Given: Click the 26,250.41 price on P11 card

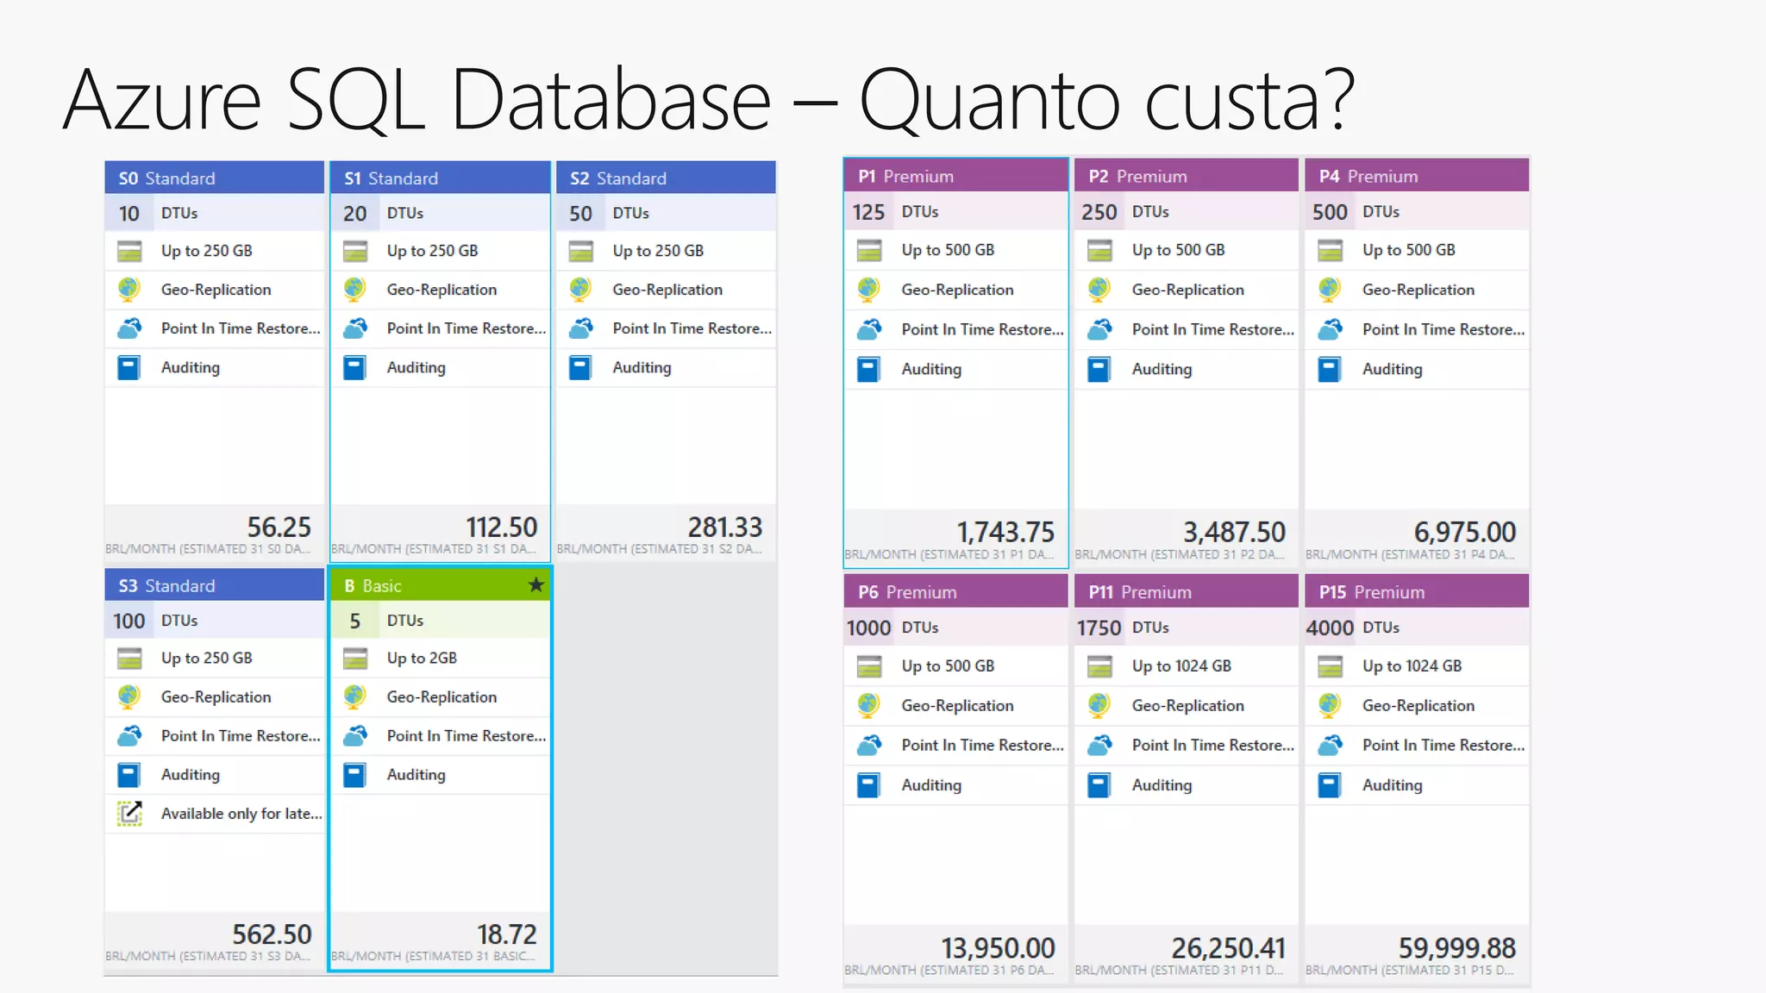Looking at the screenshot, I should (x=1228, y=948).
